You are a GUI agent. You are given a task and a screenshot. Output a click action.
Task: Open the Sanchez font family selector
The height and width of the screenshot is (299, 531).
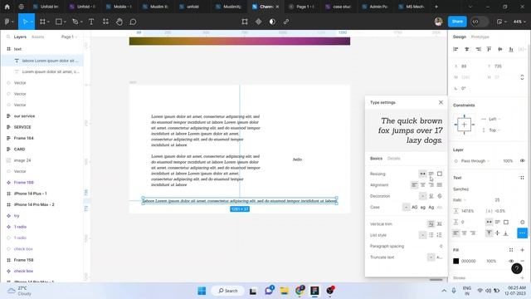coord(461,189)
